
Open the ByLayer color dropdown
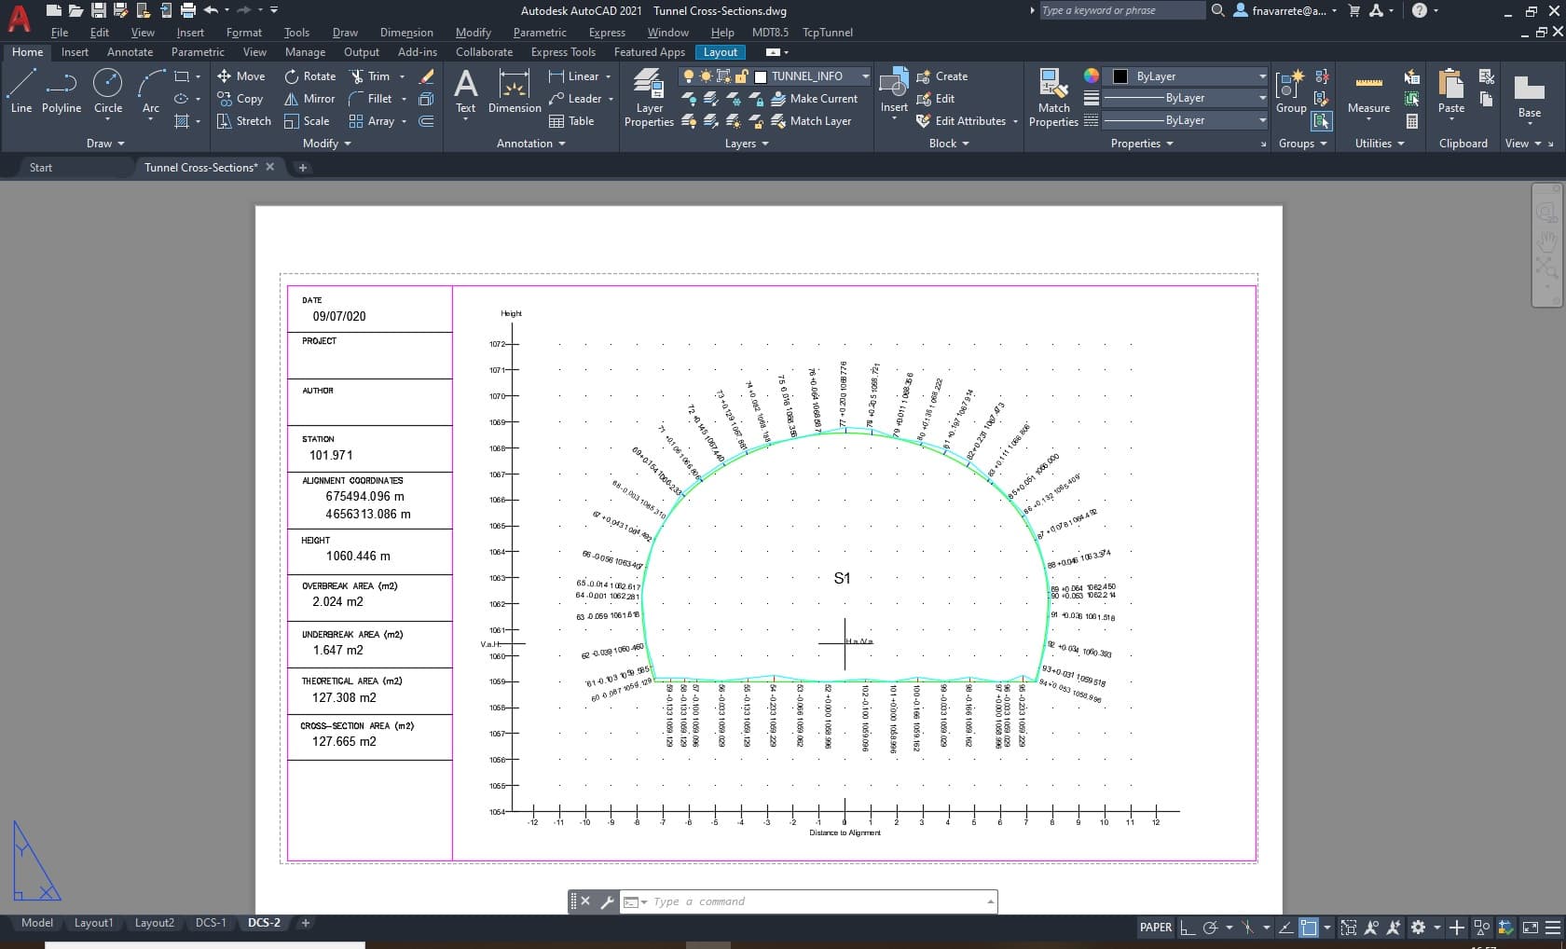tap(1262, 76)
